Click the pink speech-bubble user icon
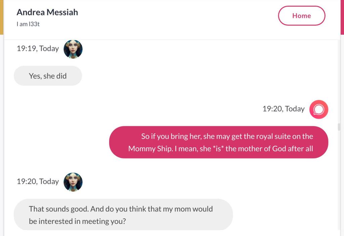The width and height of the screenshot is (344, 236). pyautogui.click(x=319, y=109)
